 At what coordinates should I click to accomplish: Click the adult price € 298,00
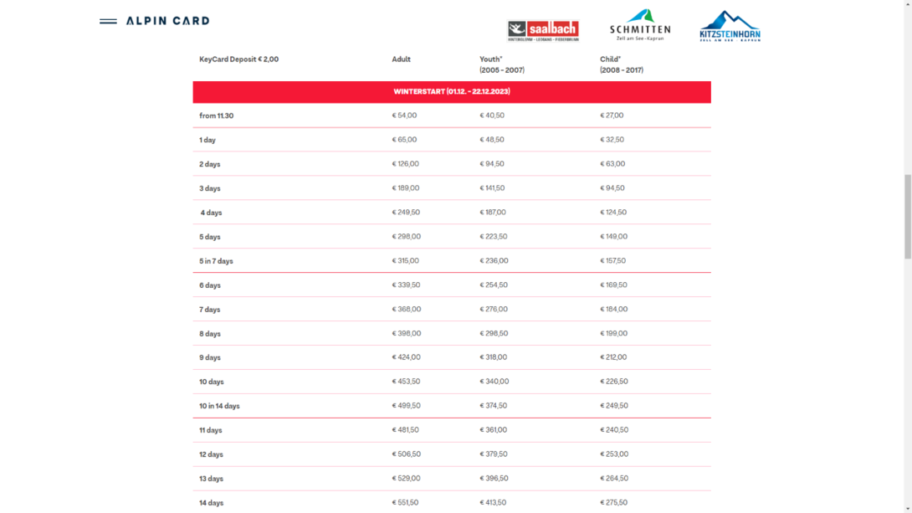[407, 237]
